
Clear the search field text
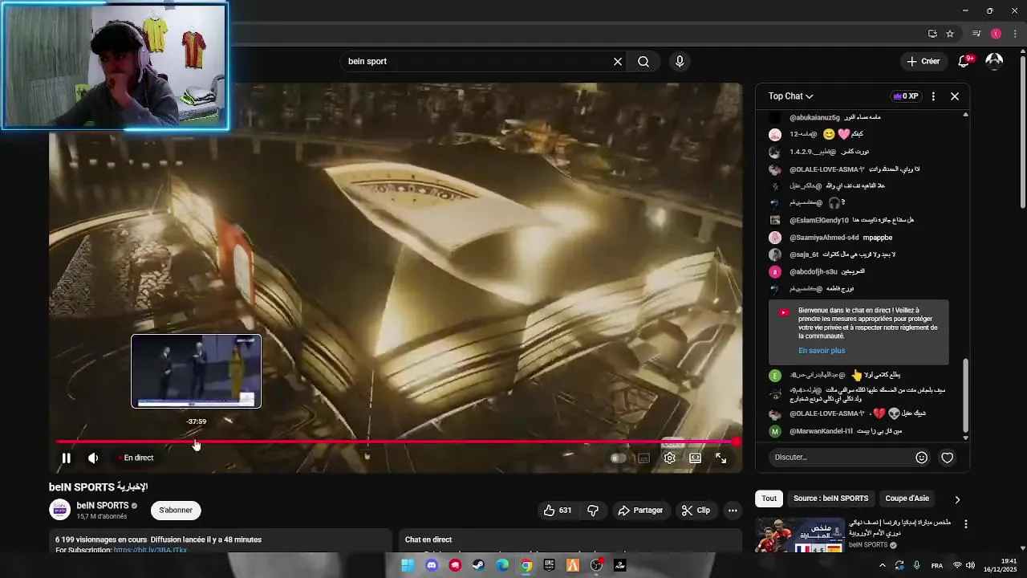coord(618,61)
